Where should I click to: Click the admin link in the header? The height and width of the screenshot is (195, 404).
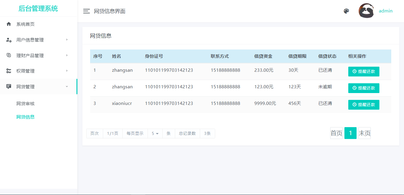[x=386, y=11]
